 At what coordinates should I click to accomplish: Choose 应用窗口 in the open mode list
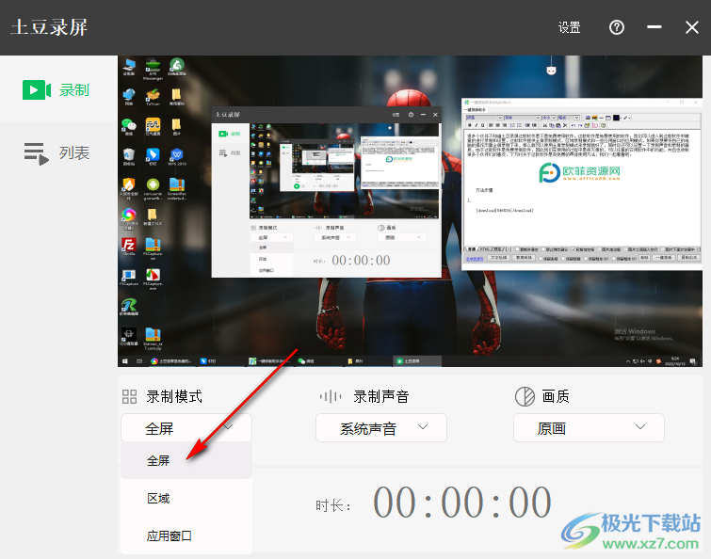(x=186, y=535)
